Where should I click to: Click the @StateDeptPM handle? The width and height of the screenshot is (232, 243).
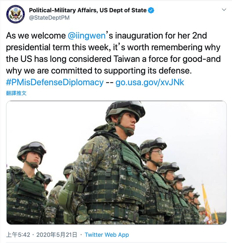pos(49,18)
